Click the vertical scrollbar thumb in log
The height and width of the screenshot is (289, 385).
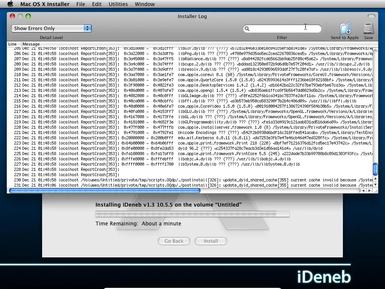click(375, 169)
